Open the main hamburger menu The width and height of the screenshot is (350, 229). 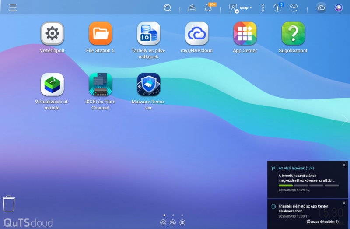point(13,7)
